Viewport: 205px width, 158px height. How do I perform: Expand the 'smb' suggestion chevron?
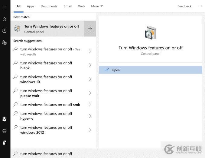[90, 104]
